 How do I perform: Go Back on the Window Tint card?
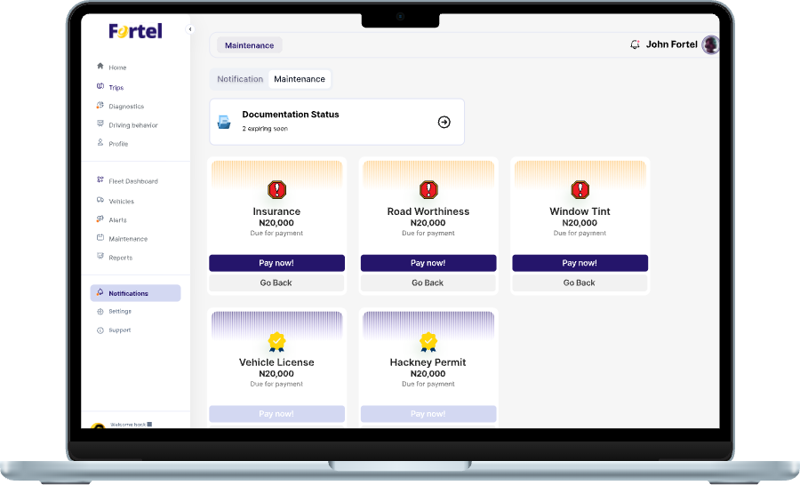pos(580,282)
